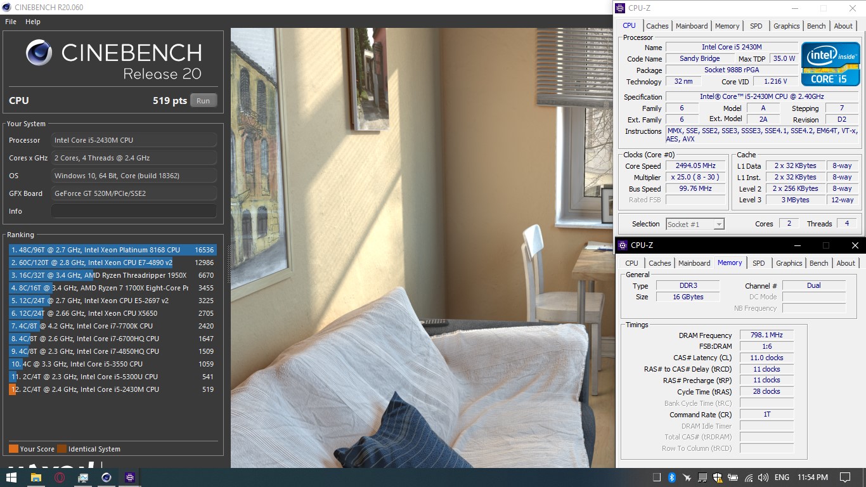Select the Xeon X5650 ranking row
The image size is (866, 487).
(x=112, y=313)
